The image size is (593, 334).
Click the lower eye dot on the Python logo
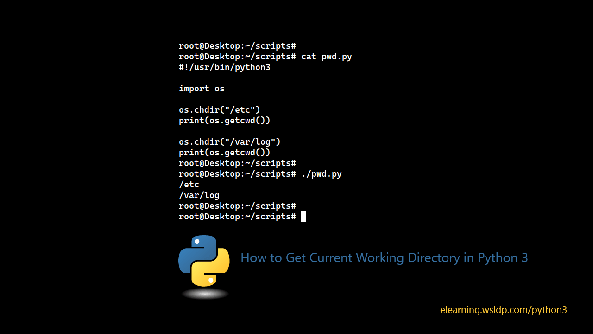pos(211,280)
